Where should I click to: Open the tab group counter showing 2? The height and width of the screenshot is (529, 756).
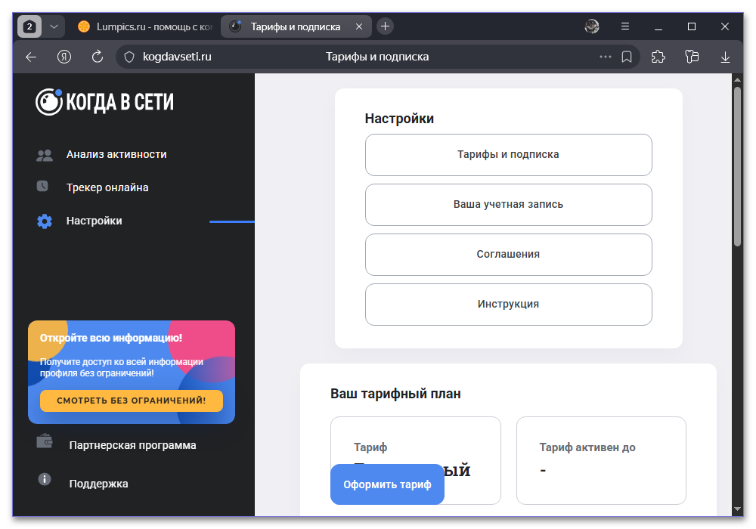[x=29, y=26]
